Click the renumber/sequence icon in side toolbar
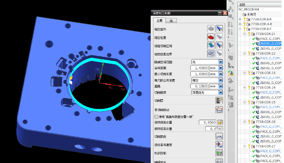 [230, 66]
